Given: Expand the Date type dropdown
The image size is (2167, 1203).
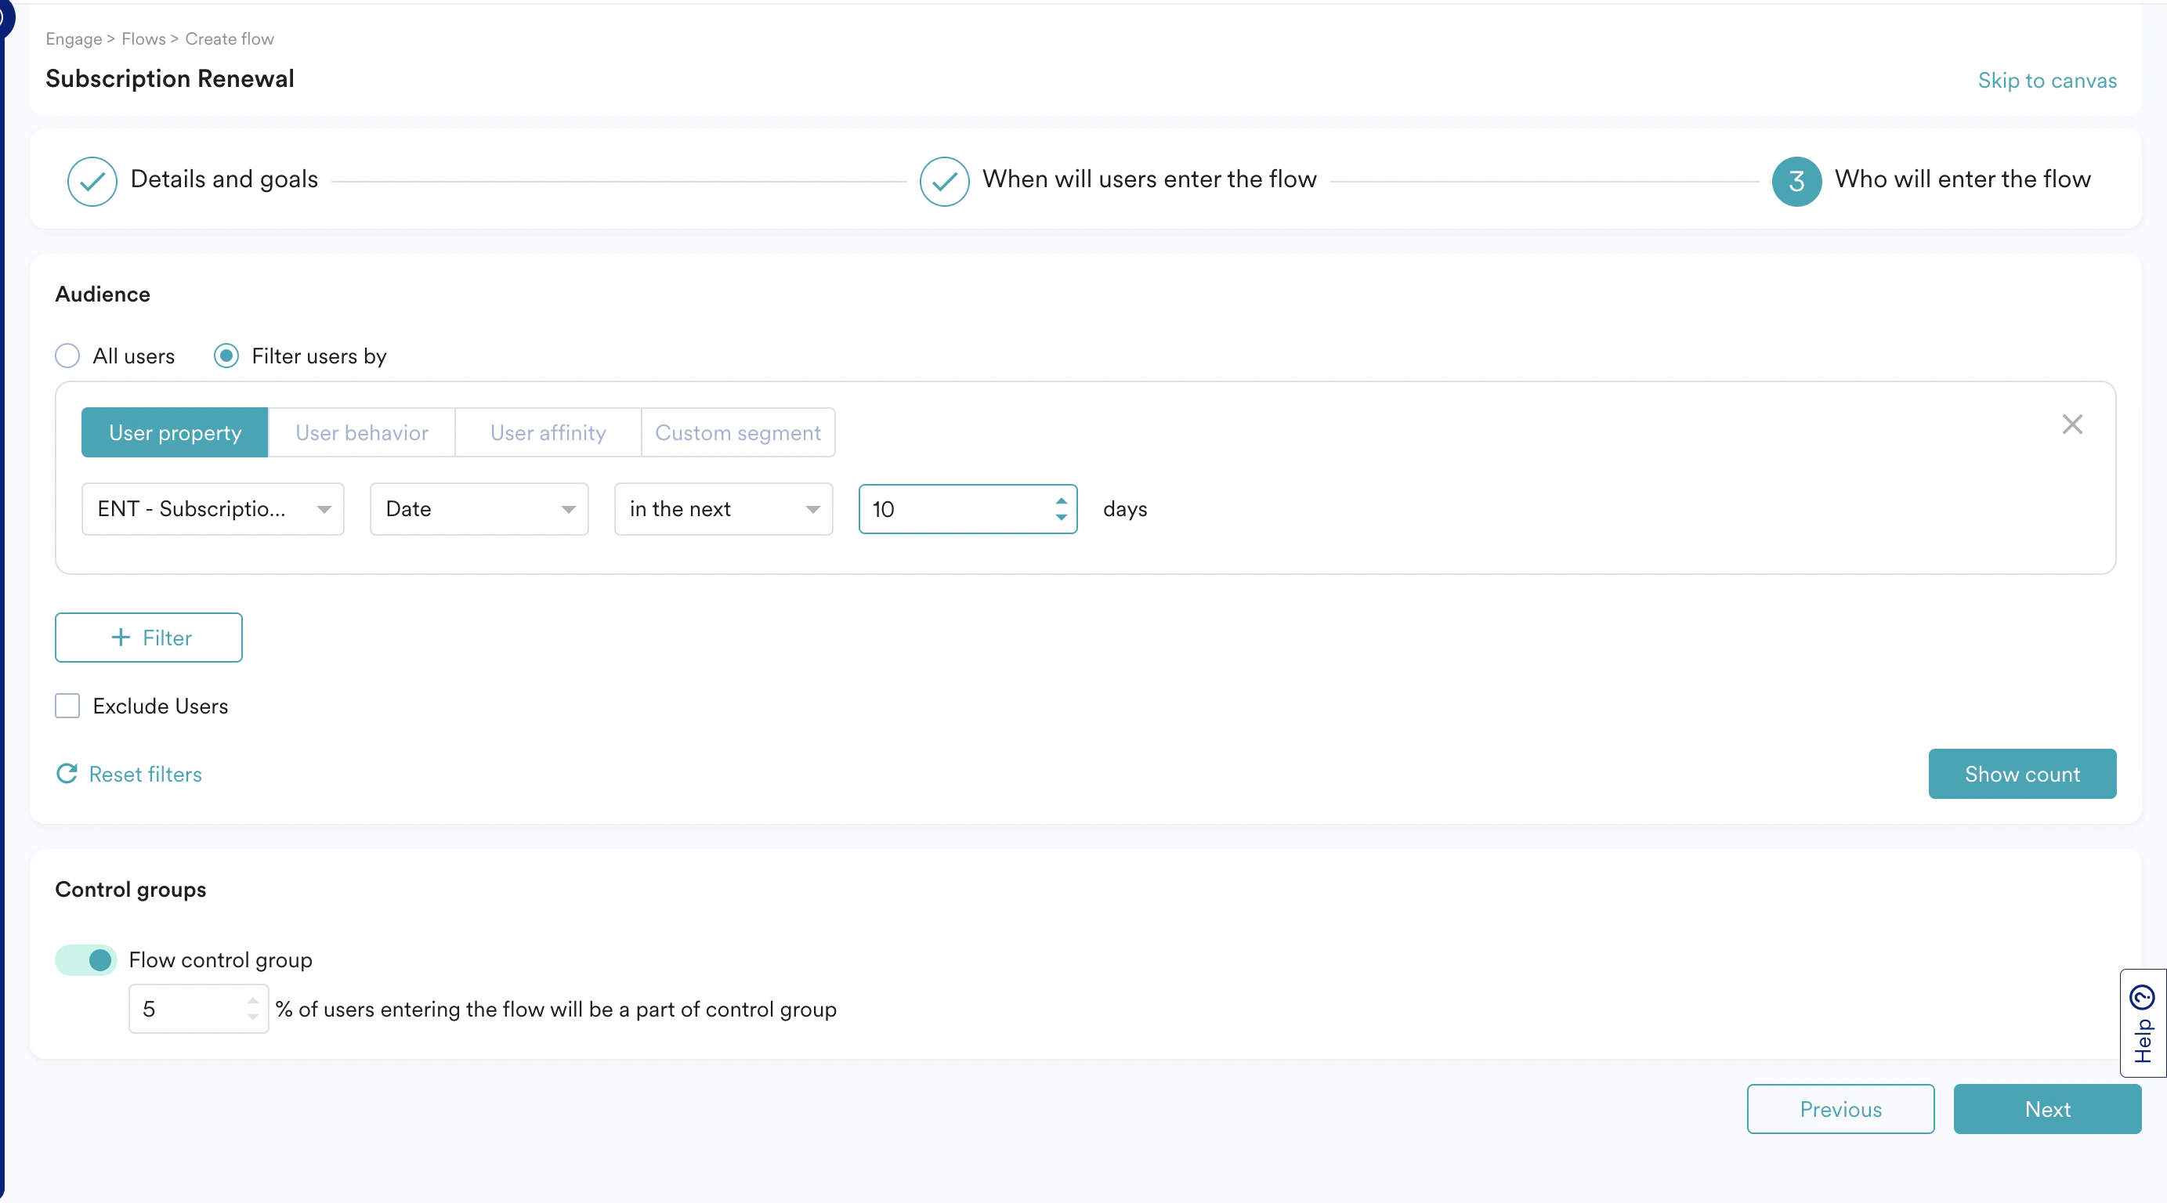Looking at the screenshot, I should pyautogui.click(x=479, y=509).
